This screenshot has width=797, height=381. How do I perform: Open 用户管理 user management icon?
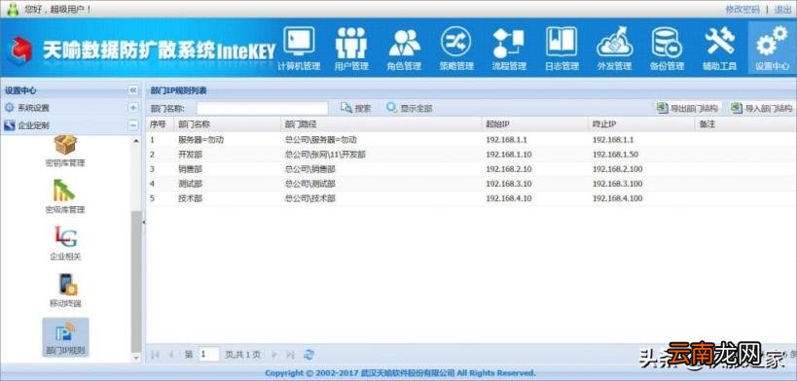(351, 49)
